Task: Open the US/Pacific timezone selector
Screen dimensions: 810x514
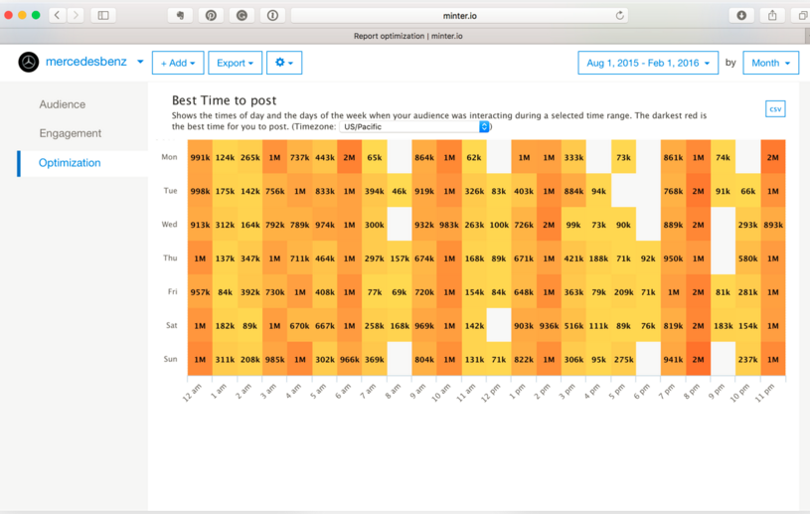Action: coord(414,127)
